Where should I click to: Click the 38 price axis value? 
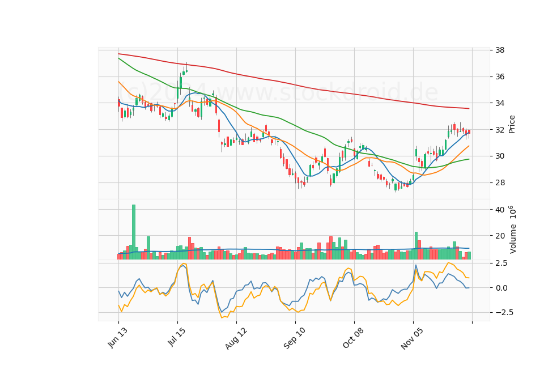point(500,50)
